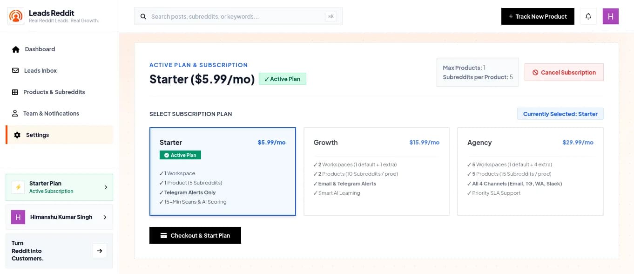Focus the search posts input field
The width and height of the screenshot is (634, 274).
tap(238, 16)
